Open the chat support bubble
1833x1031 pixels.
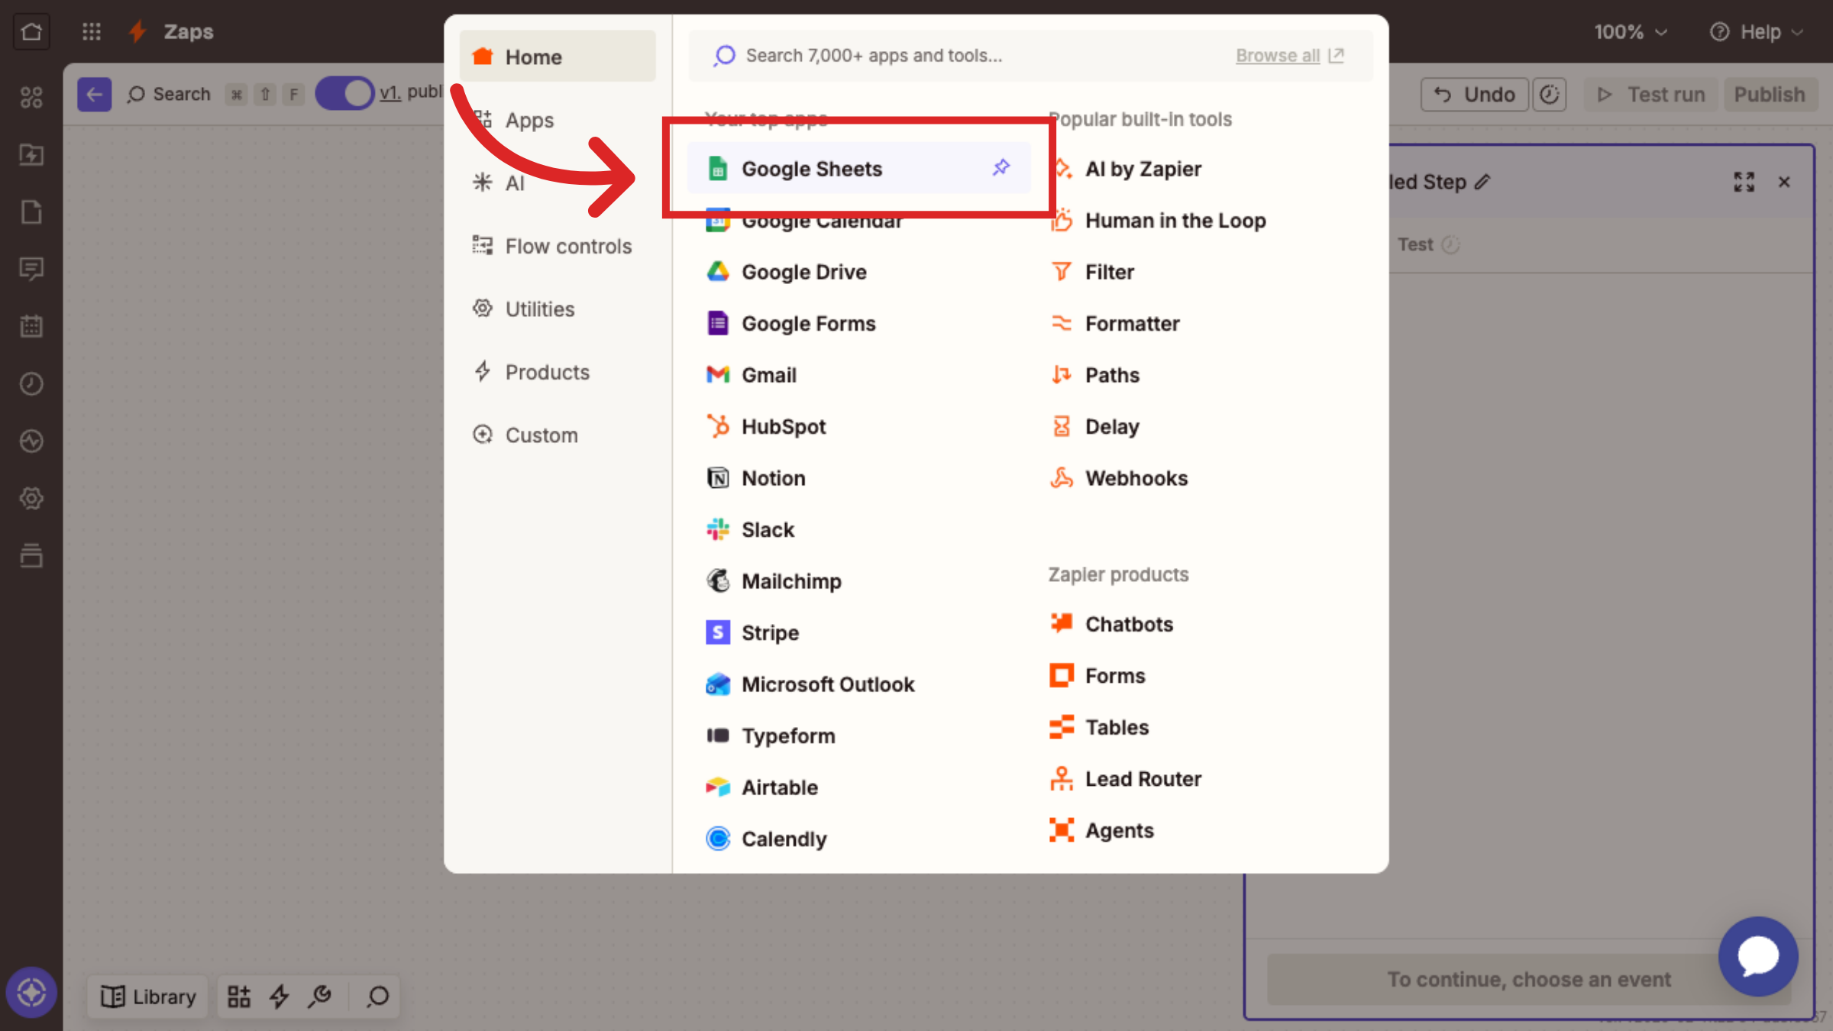click(x=1758, y=956)
